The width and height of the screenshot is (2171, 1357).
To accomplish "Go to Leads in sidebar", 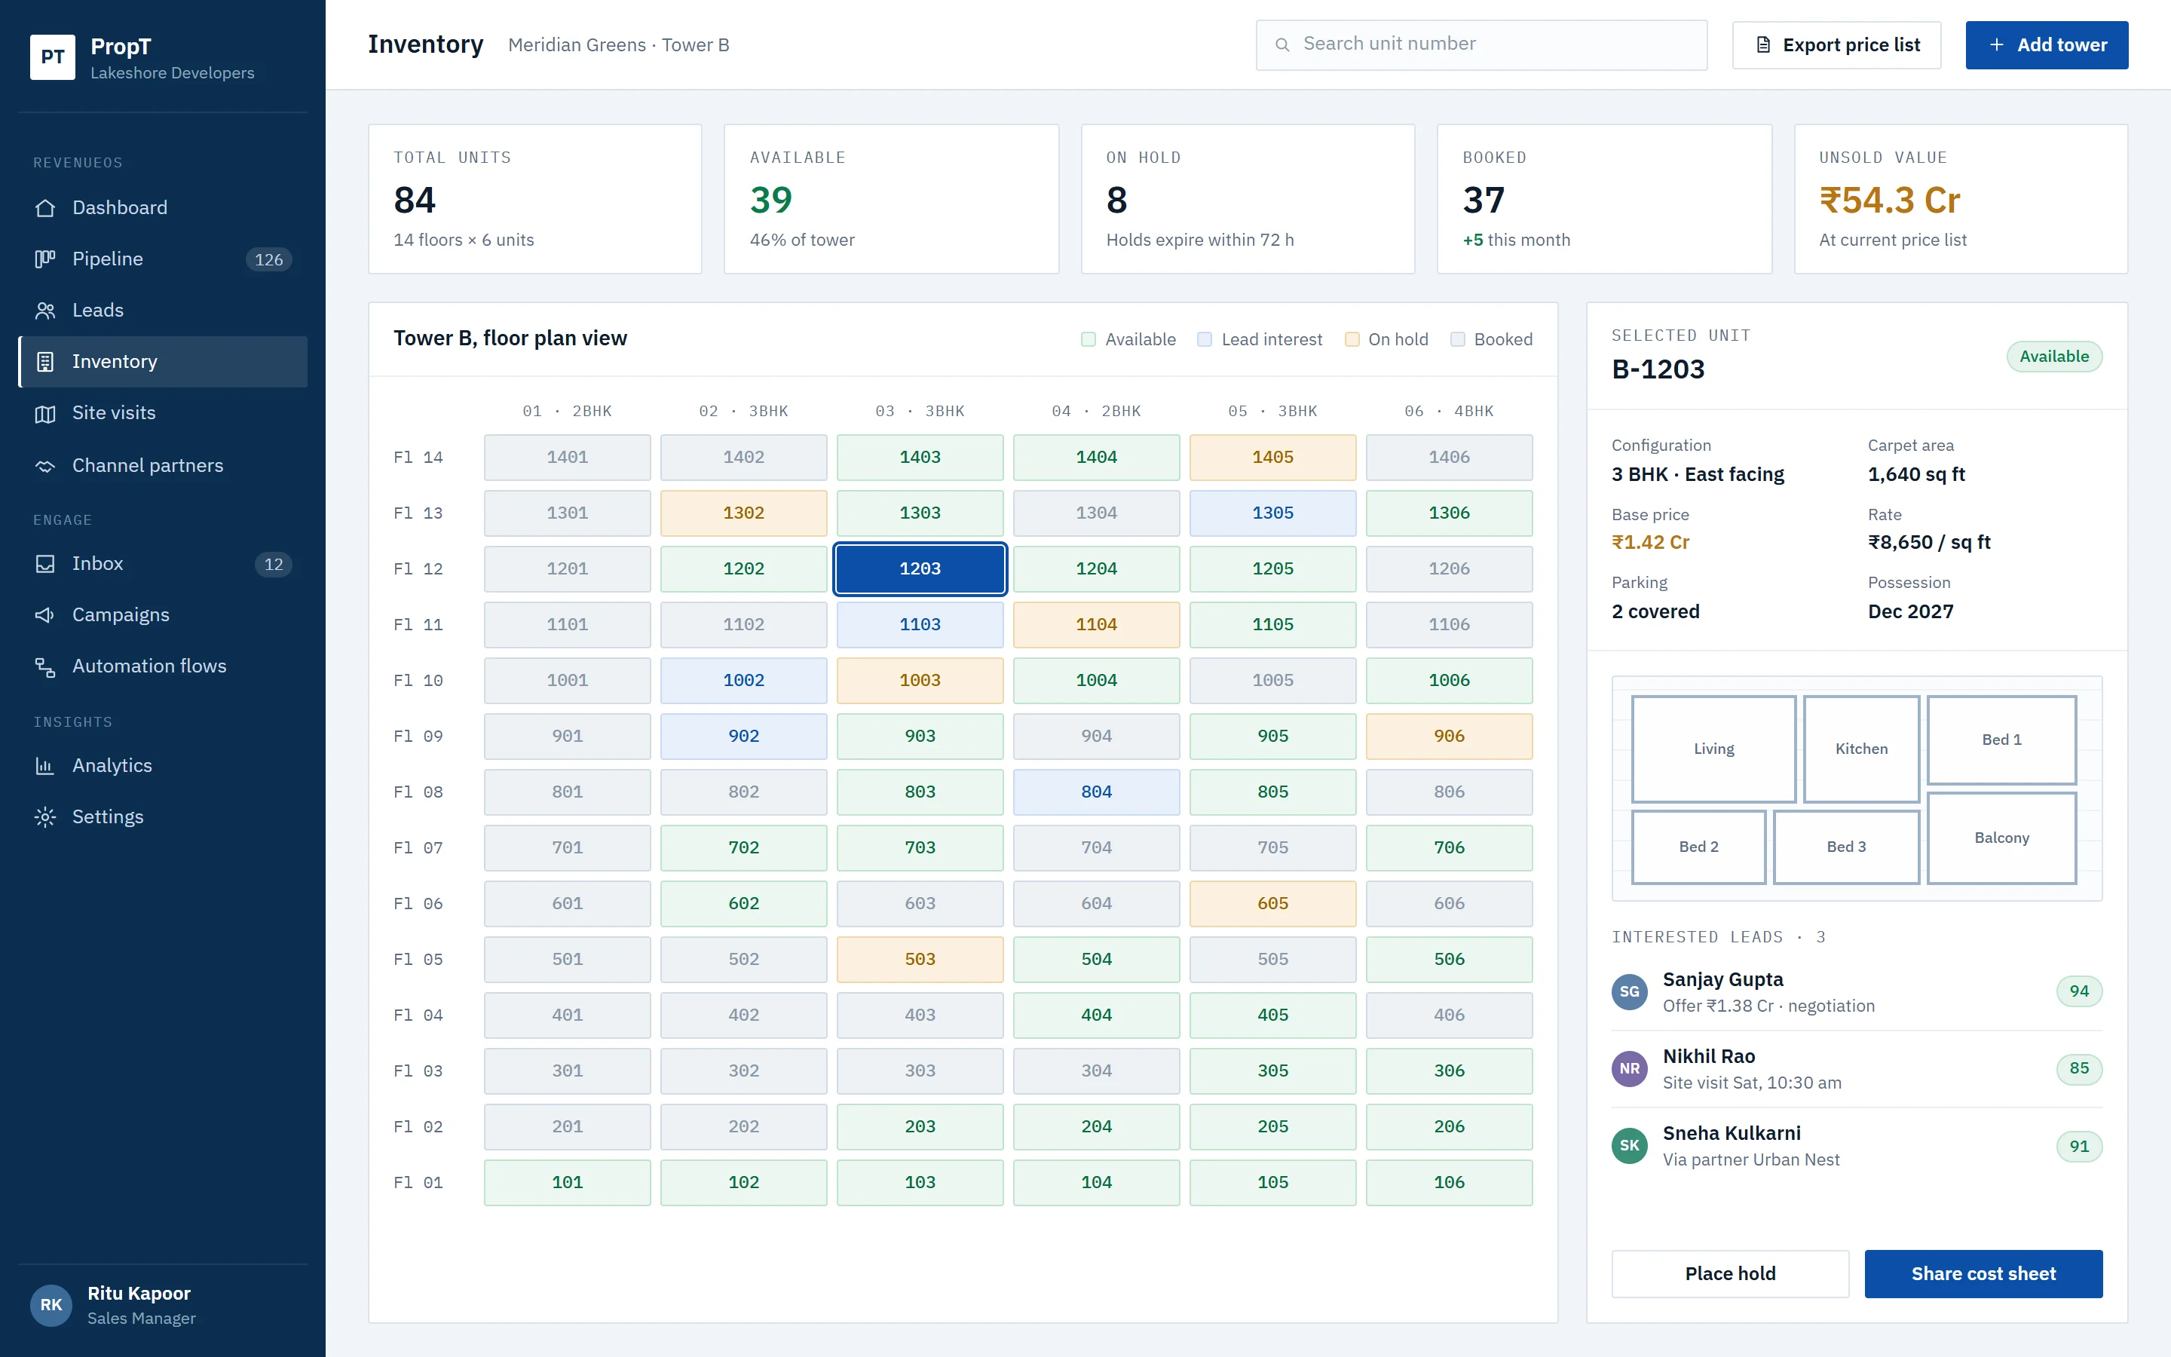I will 164,311.
